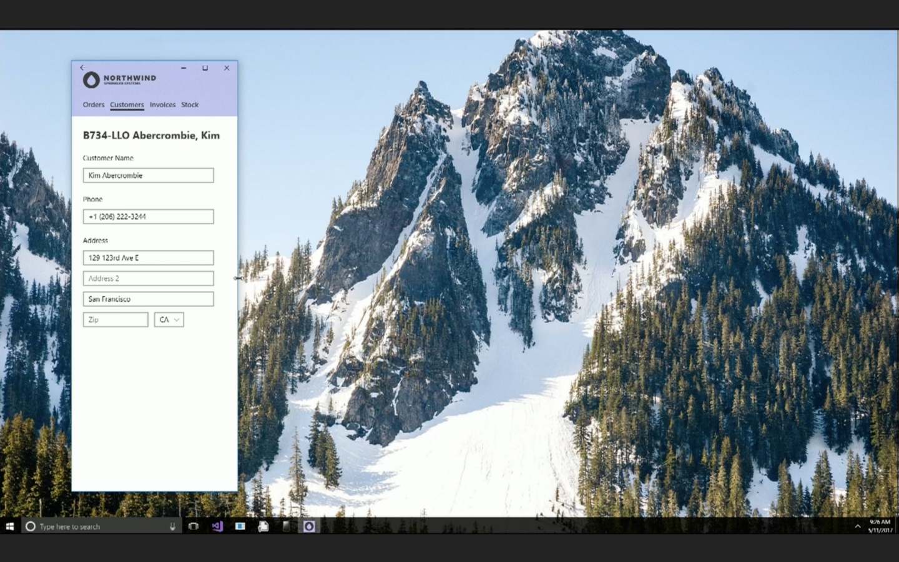Open Task View from the taskbar
Viewport: 899px width, 562px height.
click(194, 526)
